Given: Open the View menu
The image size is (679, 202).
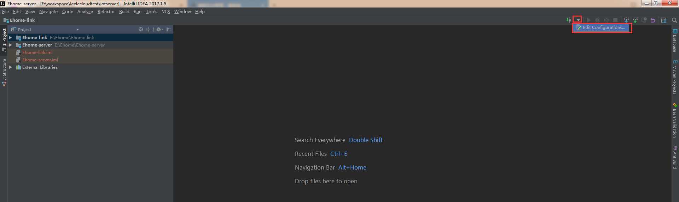Looking at the screenshot, I should tap(30, 12).
